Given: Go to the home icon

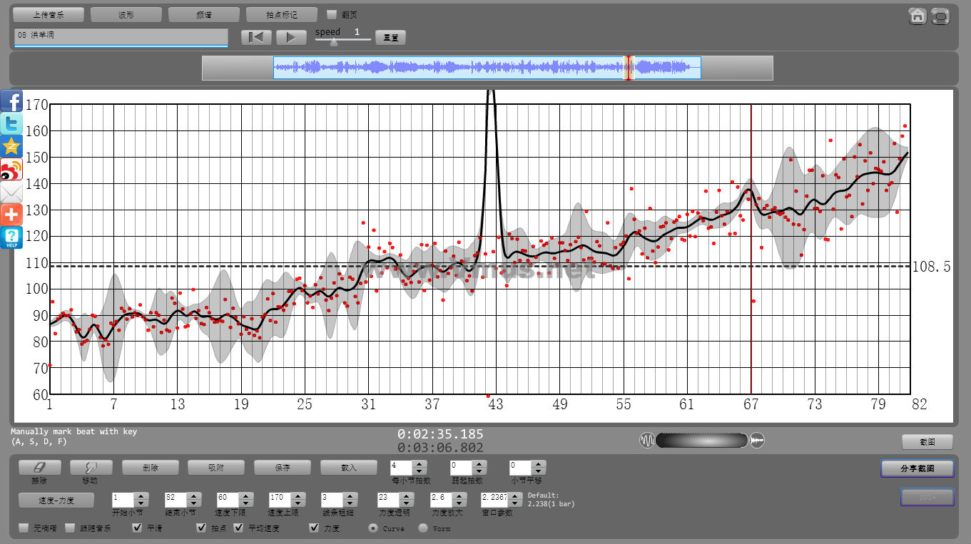Looking at the screenshot, I should (917, 16).
